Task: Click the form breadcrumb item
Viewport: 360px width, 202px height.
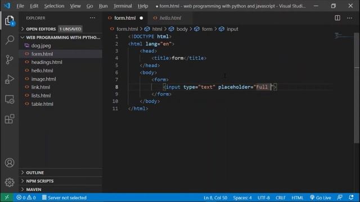Action: [207, 29]
